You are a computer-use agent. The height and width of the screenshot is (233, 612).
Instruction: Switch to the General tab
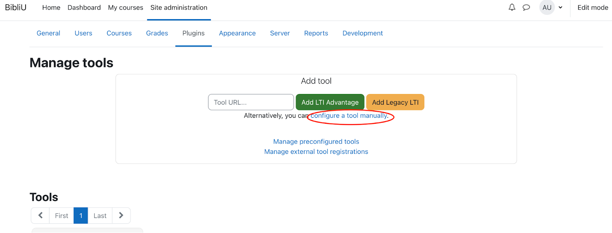point(48,33)
